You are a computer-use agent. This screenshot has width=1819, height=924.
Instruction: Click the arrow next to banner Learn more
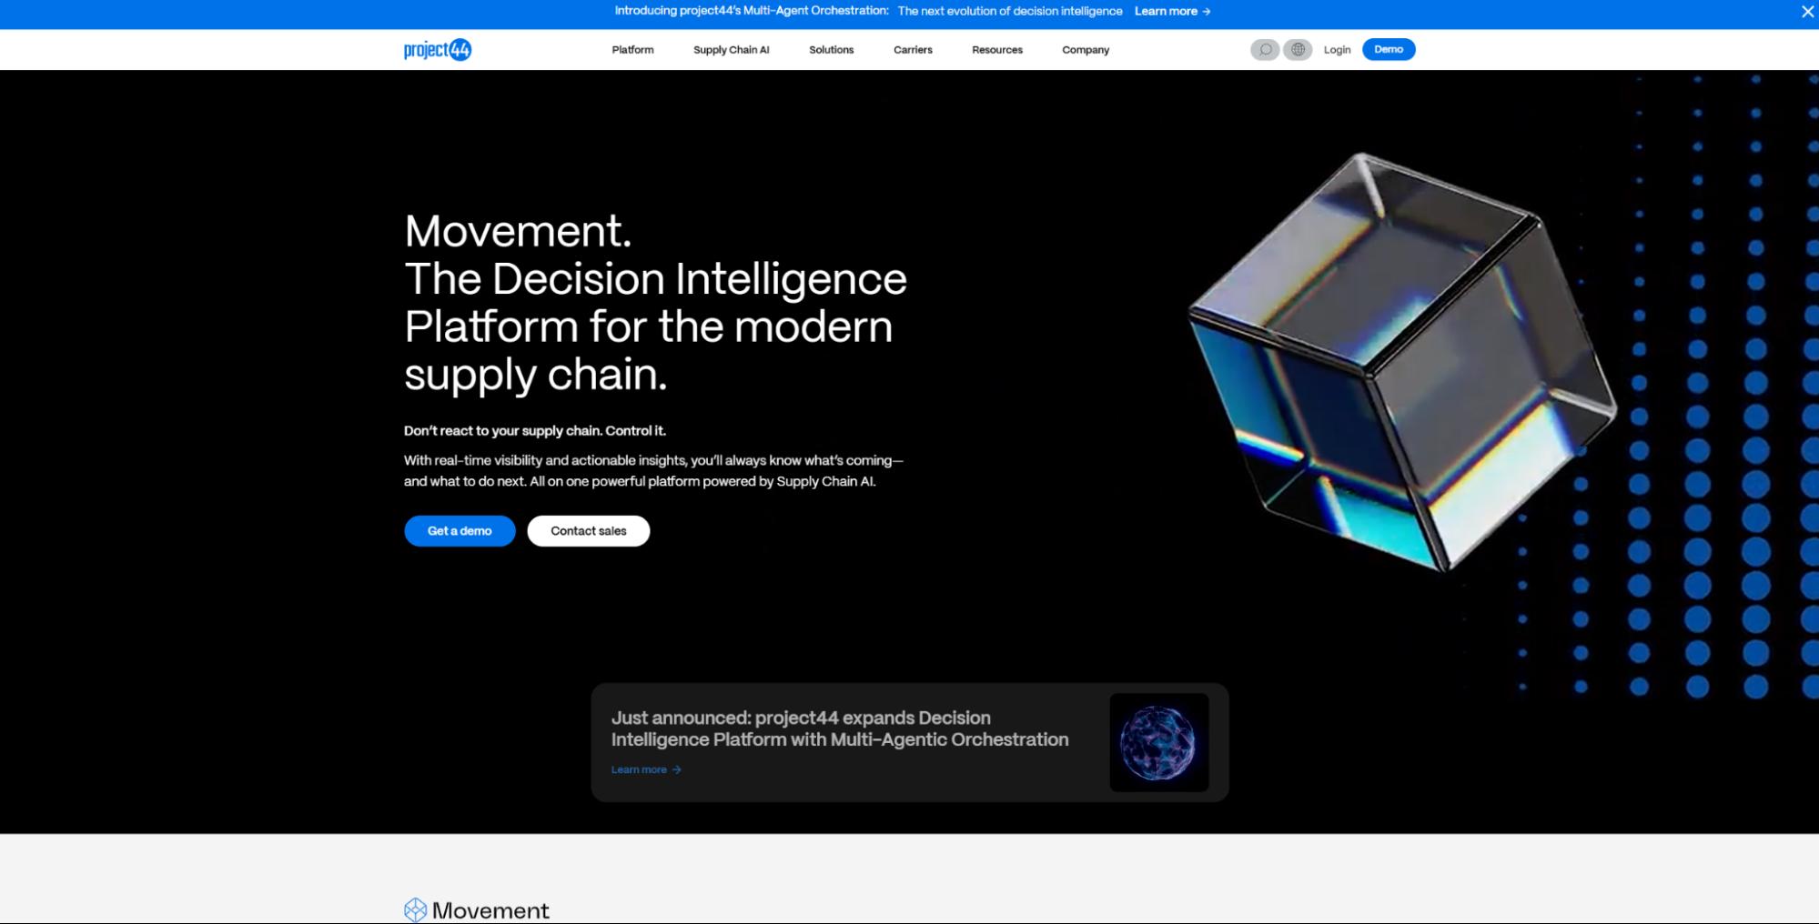coord(1206,12)
